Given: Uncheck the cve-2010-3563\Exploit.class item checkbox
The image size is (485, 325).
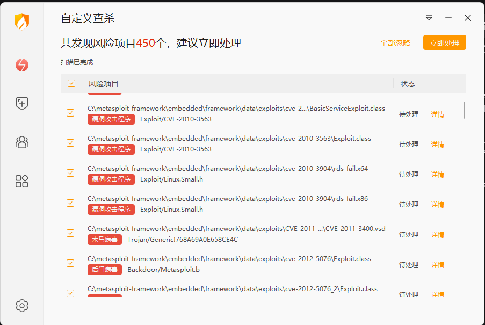Looking at the screenshot, I should click(x=70, y=143).
